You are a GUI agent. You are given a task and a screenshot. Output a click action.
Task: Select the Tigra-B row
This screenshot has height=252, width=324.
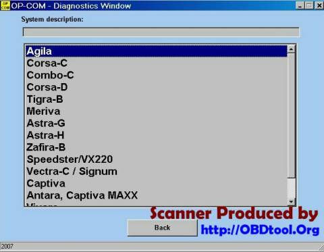coord(157,99)
